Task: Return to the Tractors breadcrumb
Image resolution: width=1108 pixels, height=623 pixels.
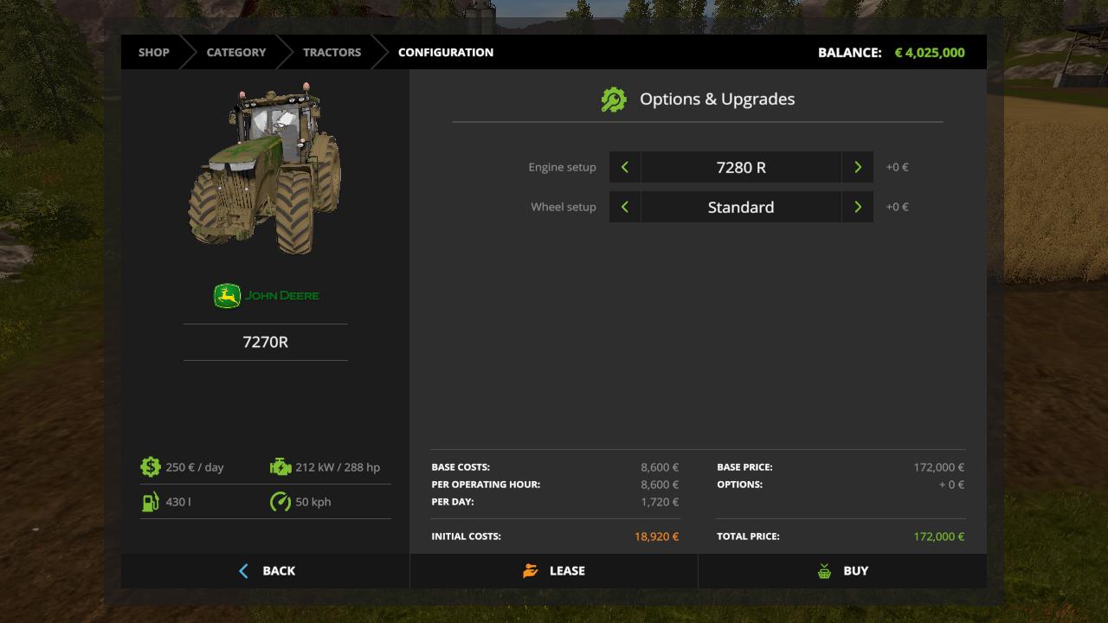Action: [332, 52]
